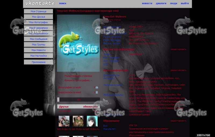Open Приложения in the sidebar
This screenshot has height=137, width=215.
38,62
